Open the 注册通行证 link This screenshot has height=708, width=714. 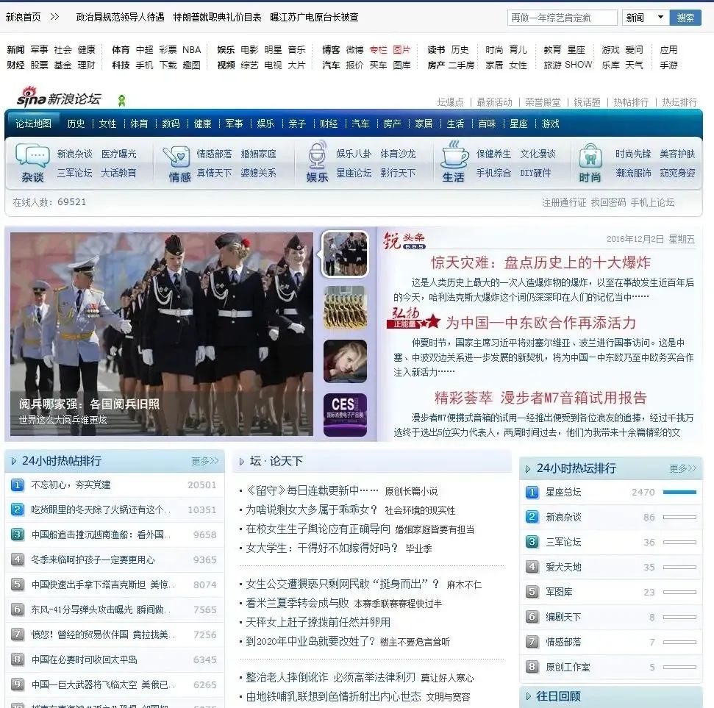point(564,203)
